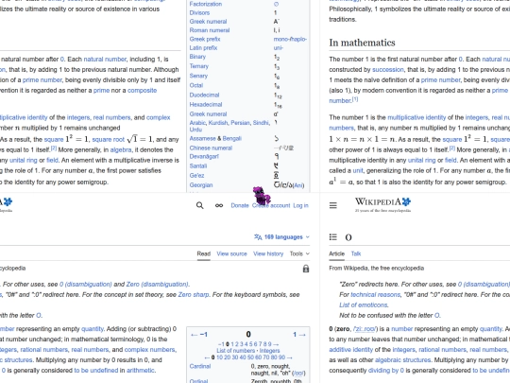Follow the succession link
This screenshot has height=383, width=510.
point(388,70)
